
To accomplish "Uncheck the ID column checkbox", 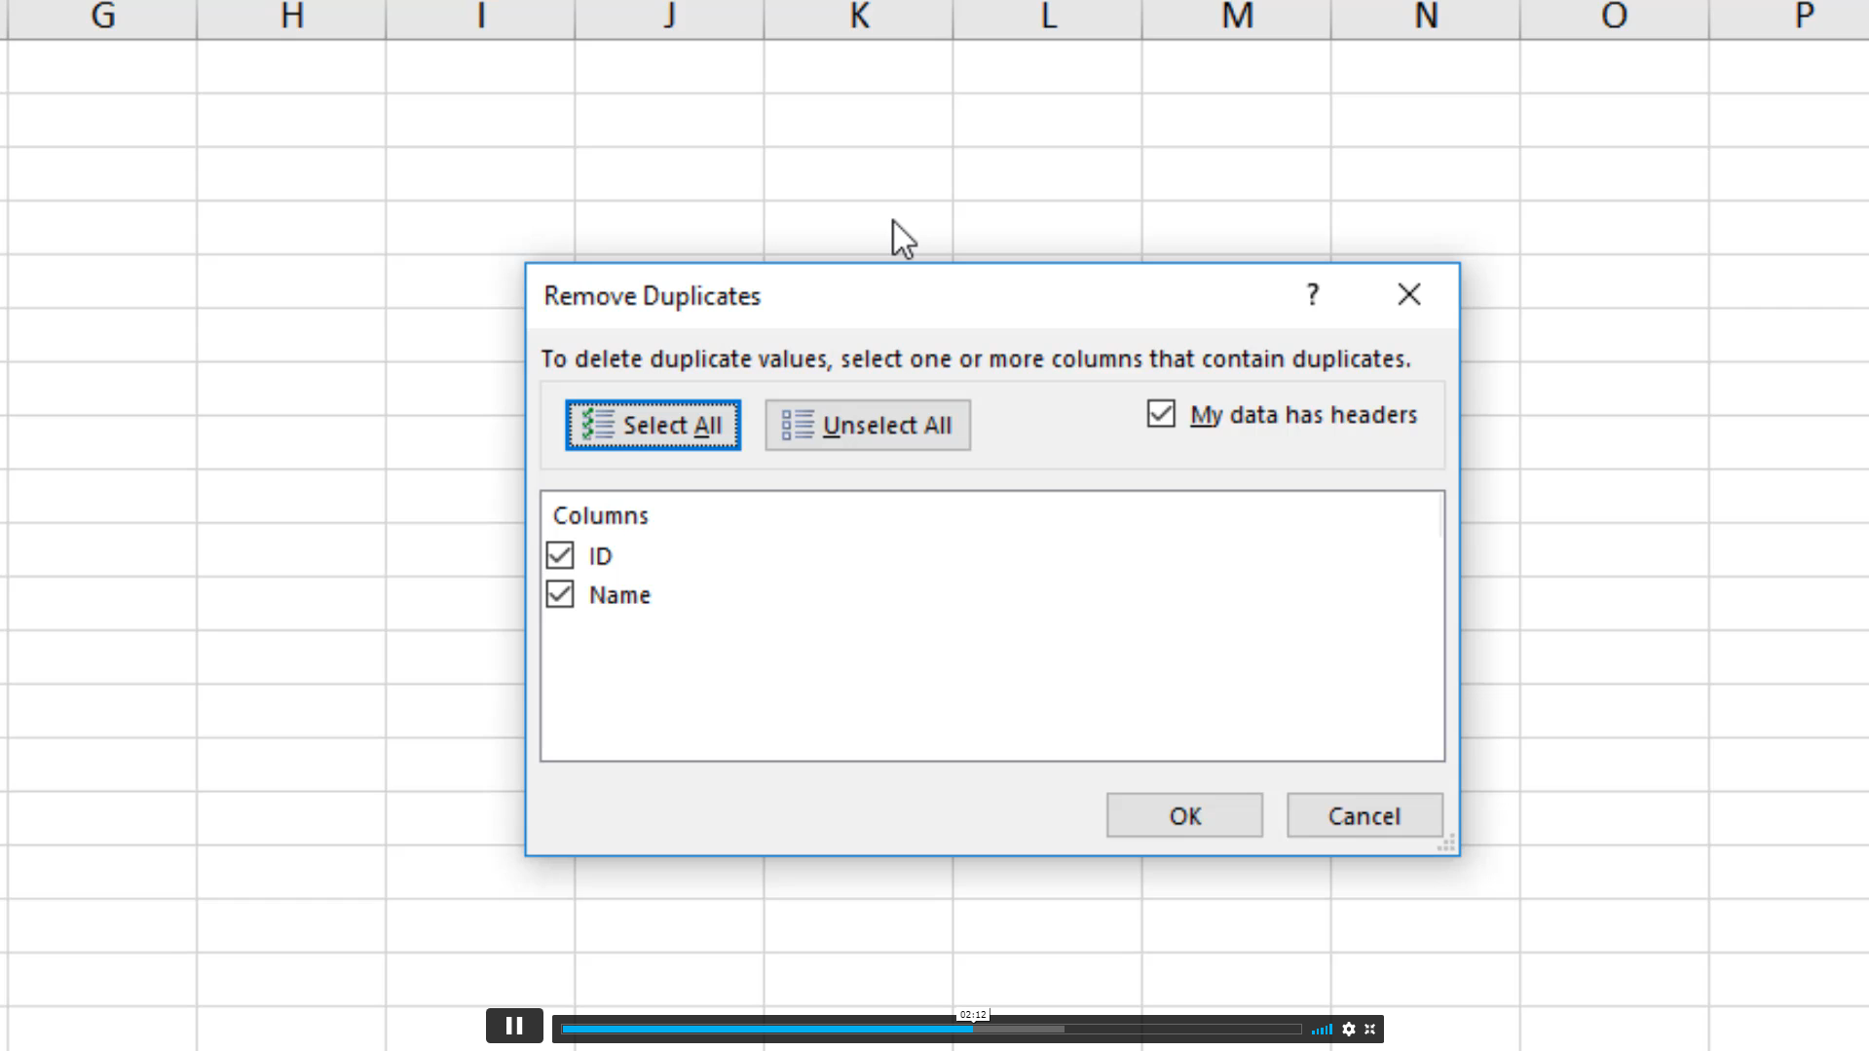I will (560, 555).
